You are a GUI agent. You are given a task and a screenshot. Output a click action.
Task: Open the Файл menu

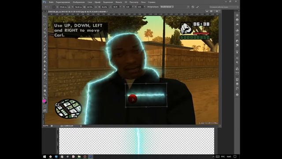[x=51, y=2]
